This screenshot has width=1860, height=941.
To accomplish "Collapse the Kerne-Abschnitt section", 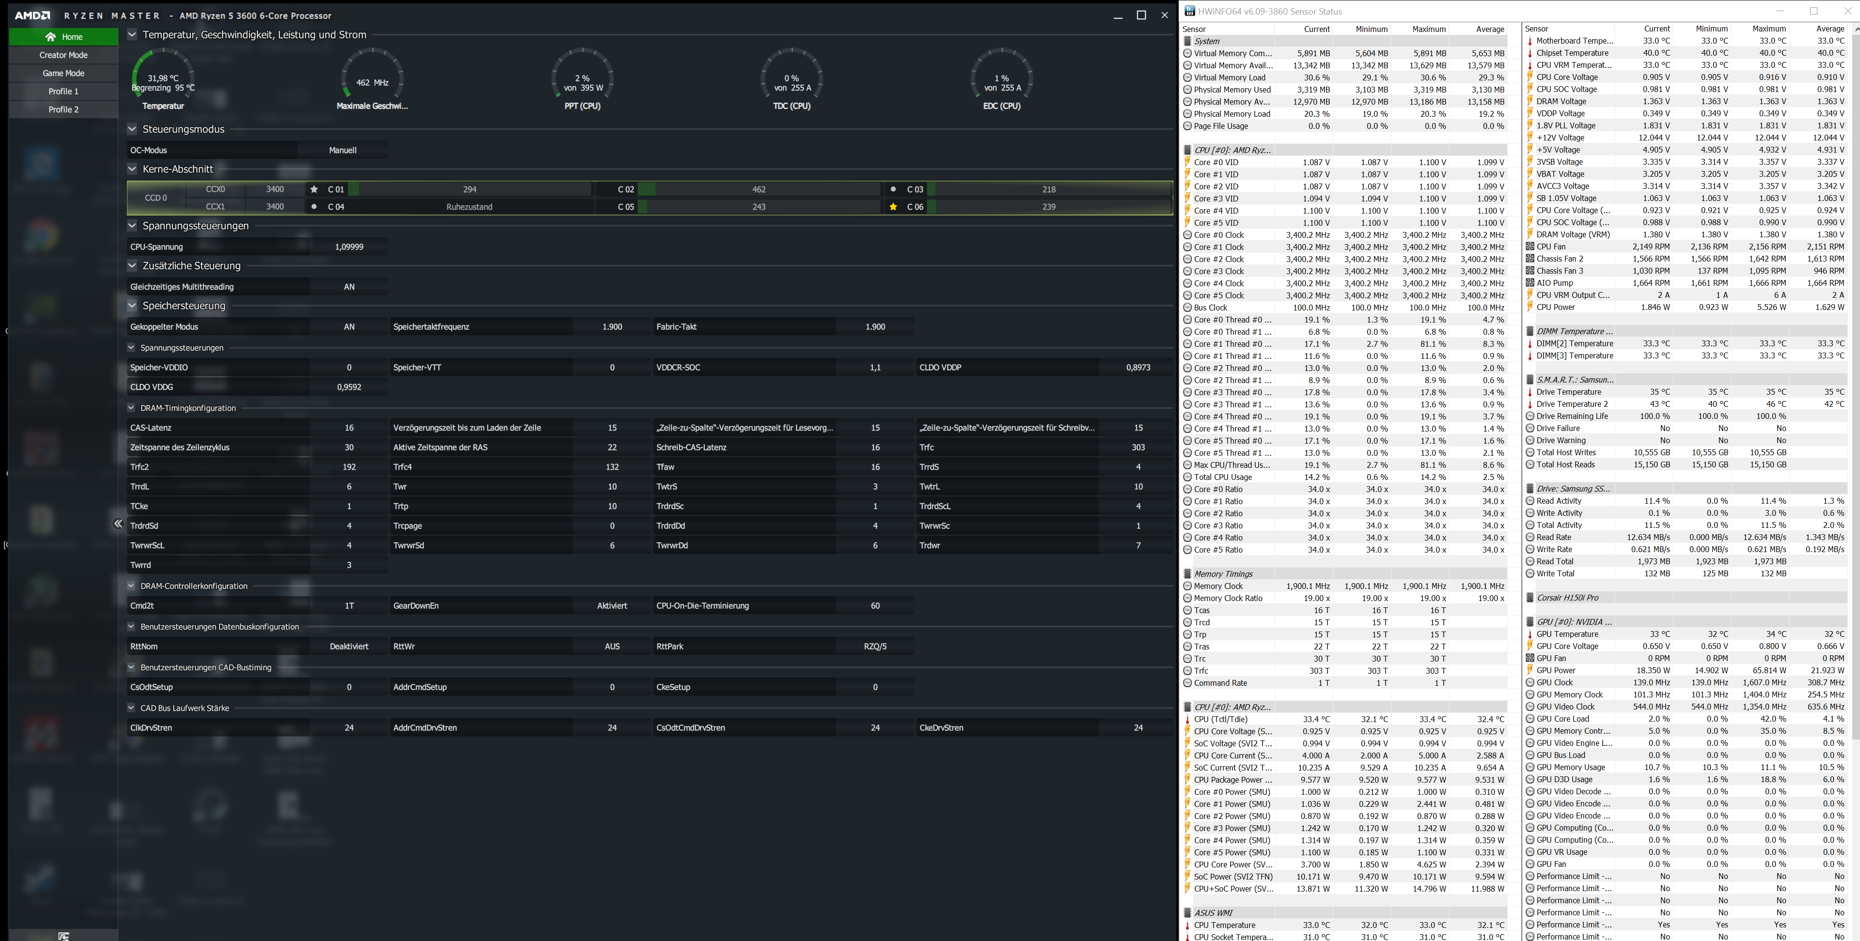I will pyautogui.click(x=132, y=169).
